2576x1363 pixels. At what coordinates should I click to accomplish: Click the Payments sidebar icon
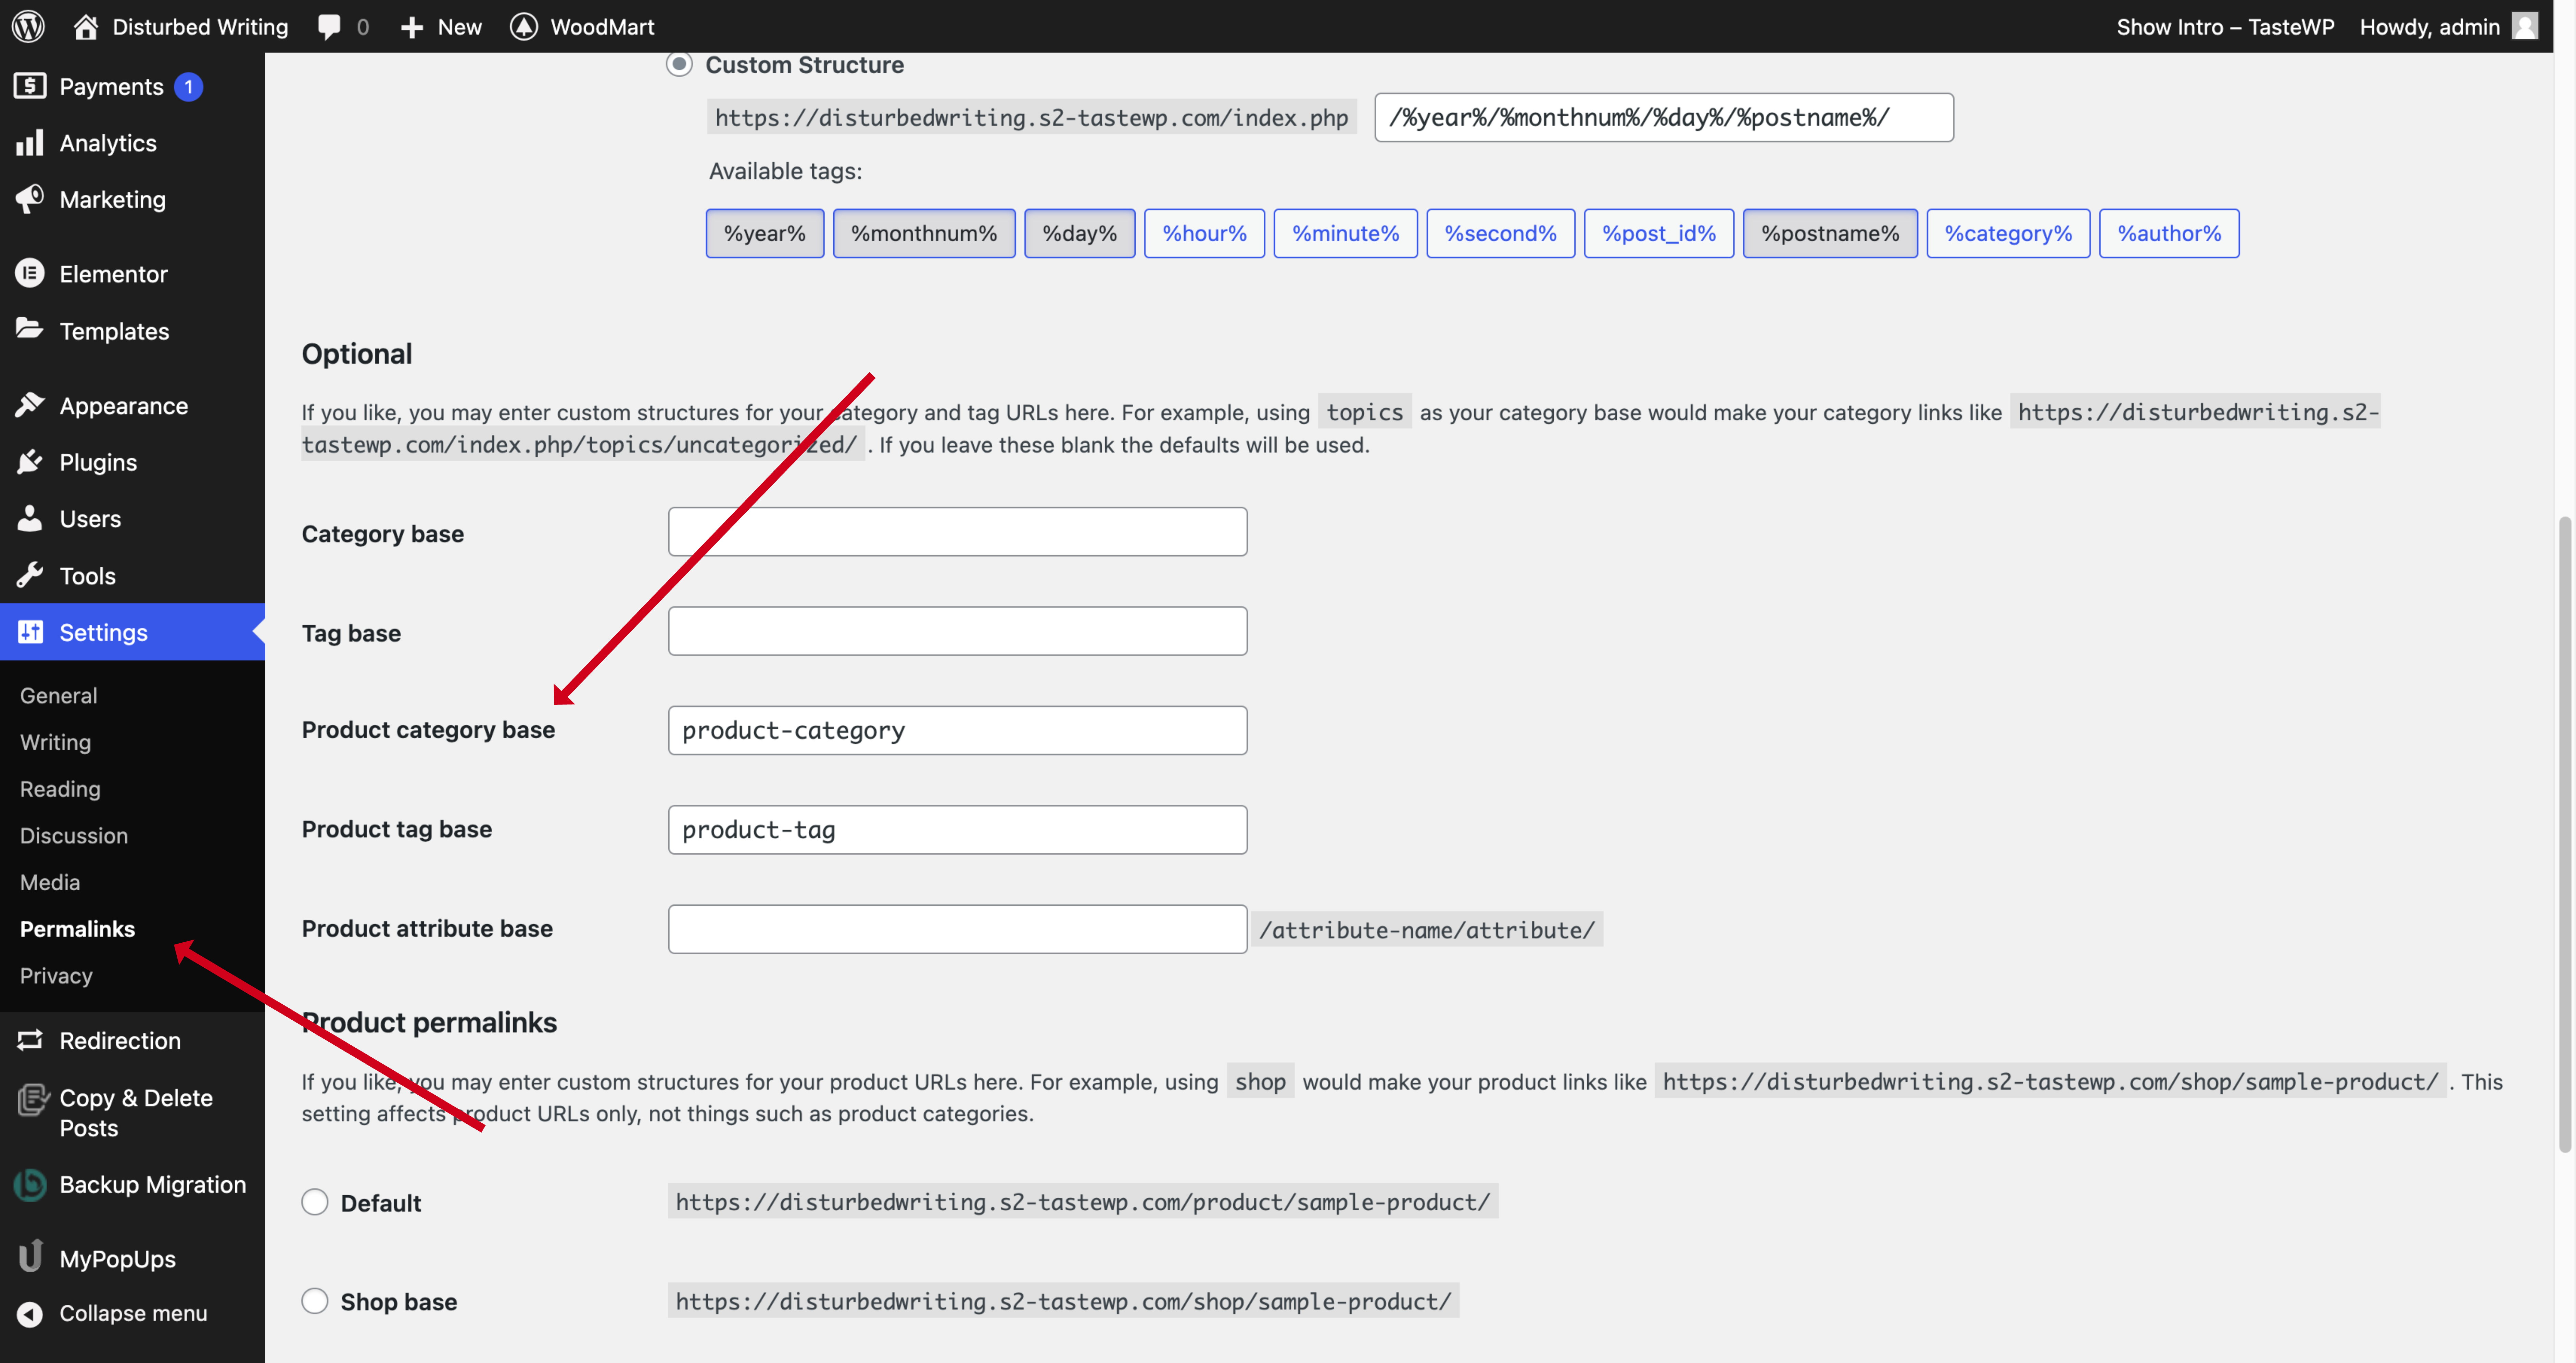click(30, 86)
